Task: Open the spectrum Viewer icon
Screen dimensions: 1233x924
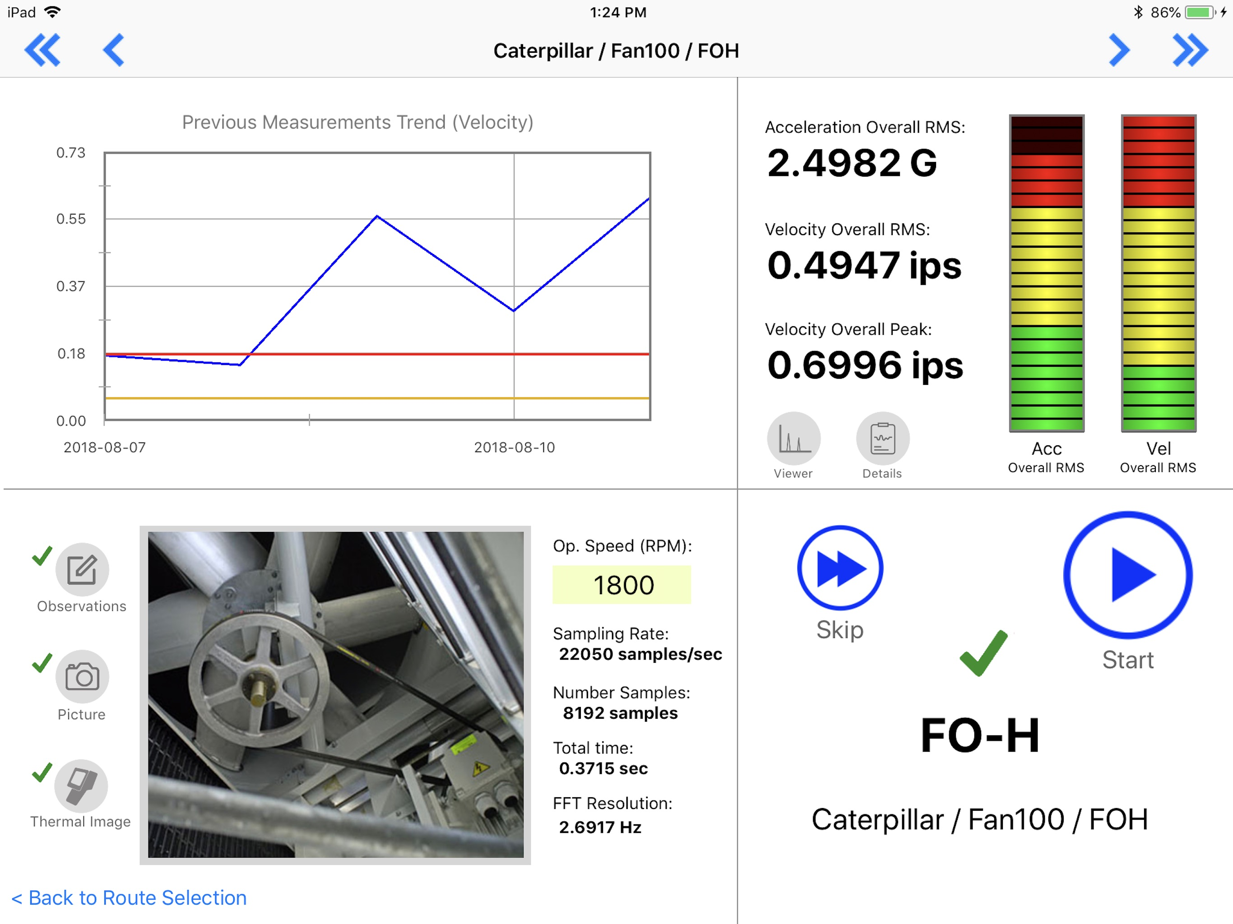Action: click(793, 439)
